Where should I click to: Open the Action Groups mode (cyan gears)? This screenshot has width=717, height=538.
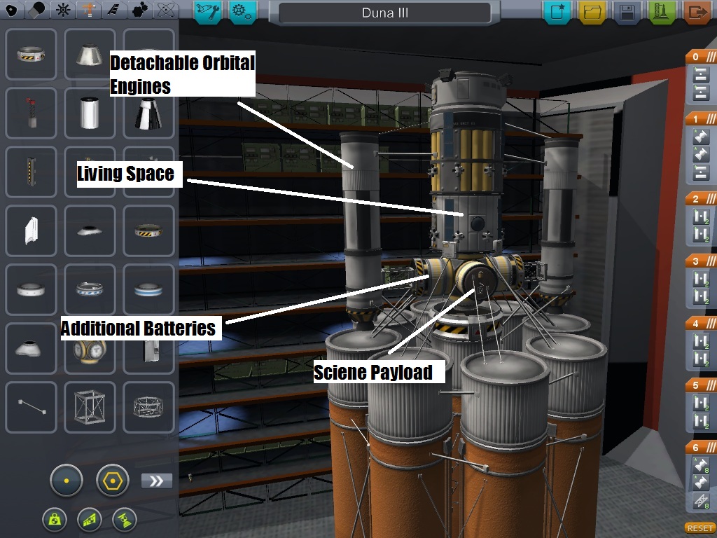pyautogui.click(x=242, y=11)
